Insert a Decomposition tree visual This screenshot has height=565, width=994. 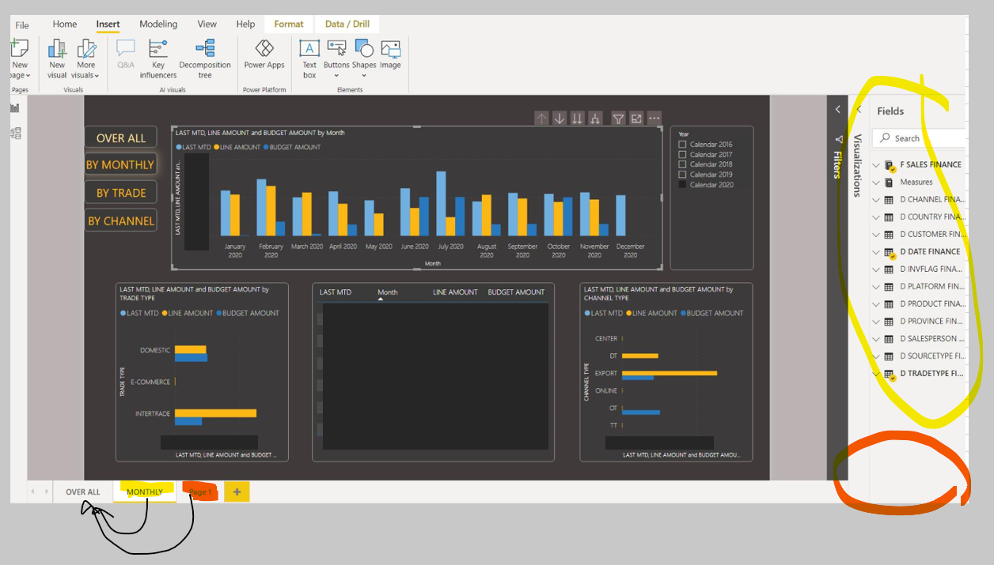(x=205, y=58)
